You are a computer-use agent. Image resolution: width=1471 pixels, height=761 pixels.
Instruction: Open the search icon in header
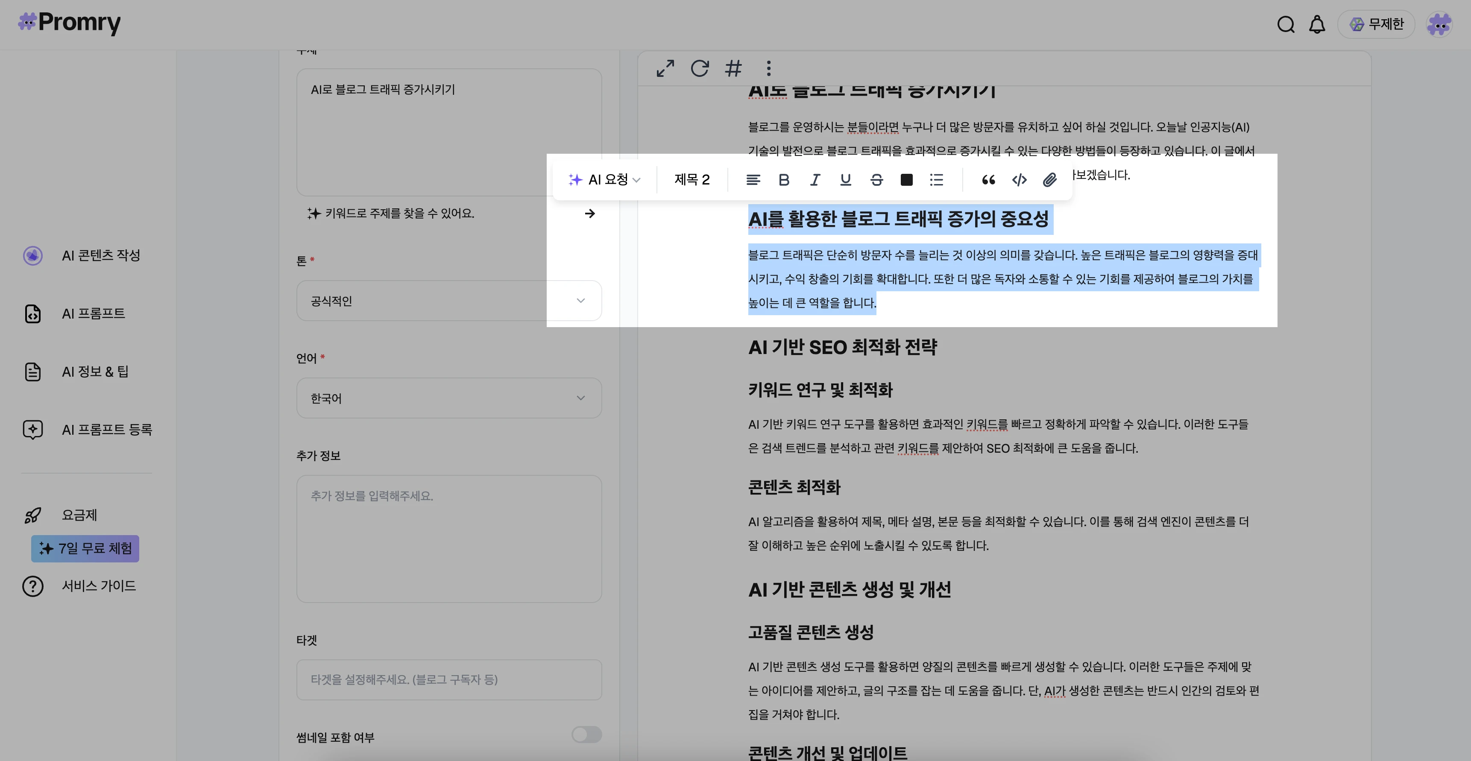(1285, 24)
